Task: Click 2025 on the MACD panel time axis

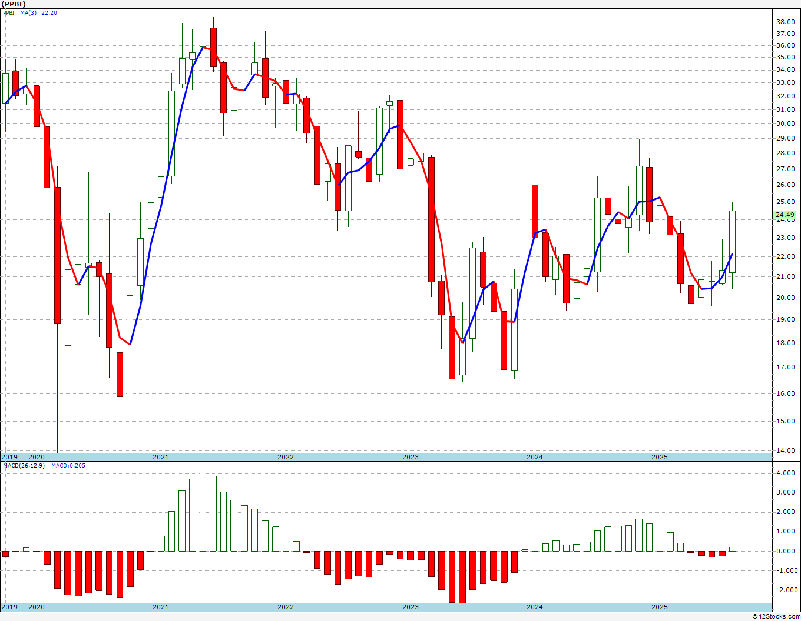Action: (659, 607)
